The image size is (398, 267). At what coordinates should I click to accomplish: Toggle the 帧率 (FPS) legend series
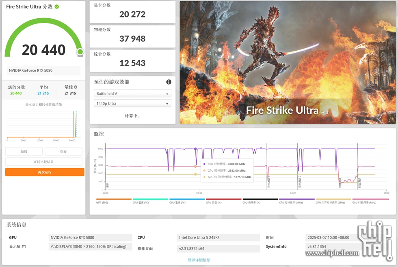114,201
